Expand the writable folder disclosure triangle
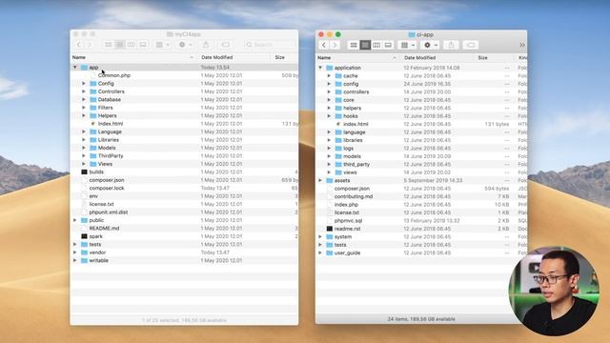The image size is (610, 343). point(75,260)
